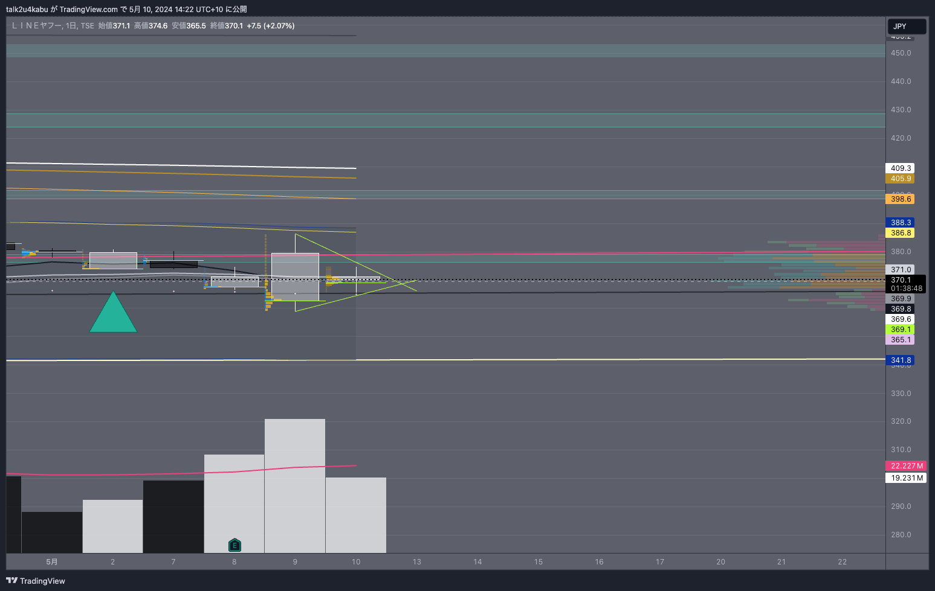Click the 330.0 axis price

coord(901,394)
